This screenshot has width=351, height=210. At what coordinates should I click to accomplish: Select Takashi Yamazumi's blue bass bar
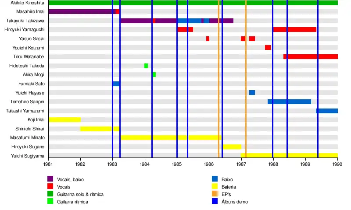[x=328, y=111]
